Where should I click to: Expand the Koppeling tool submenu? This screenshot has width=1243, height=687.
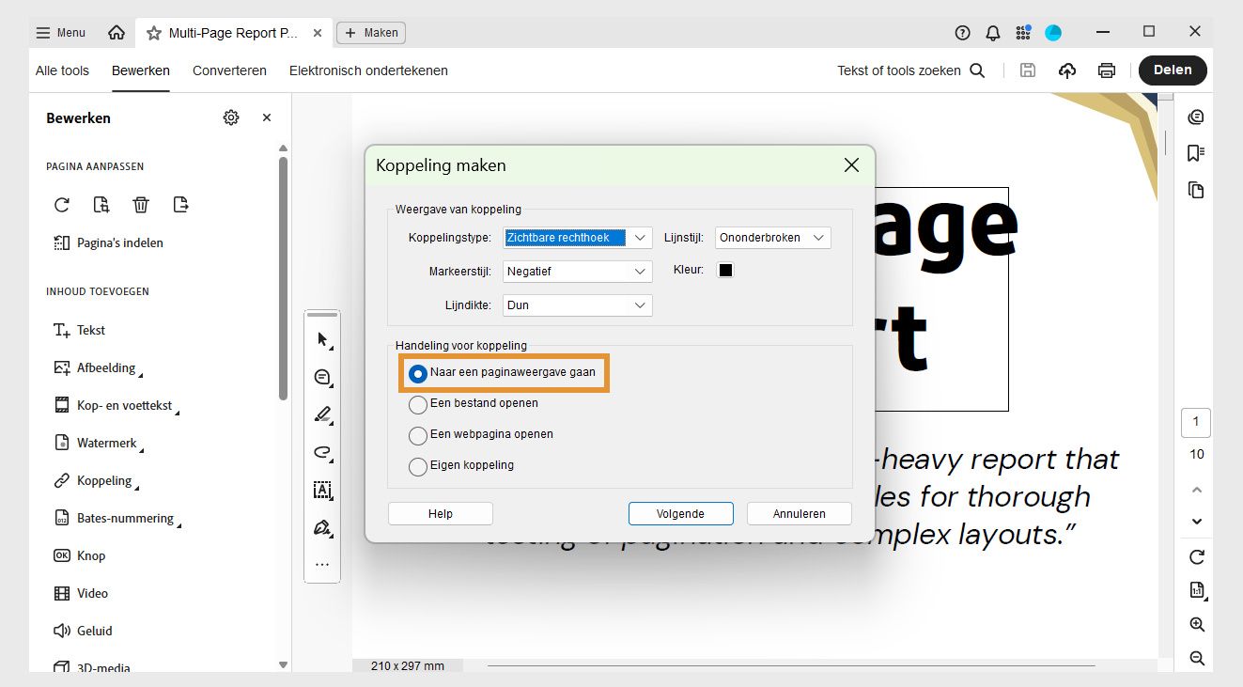137,487
